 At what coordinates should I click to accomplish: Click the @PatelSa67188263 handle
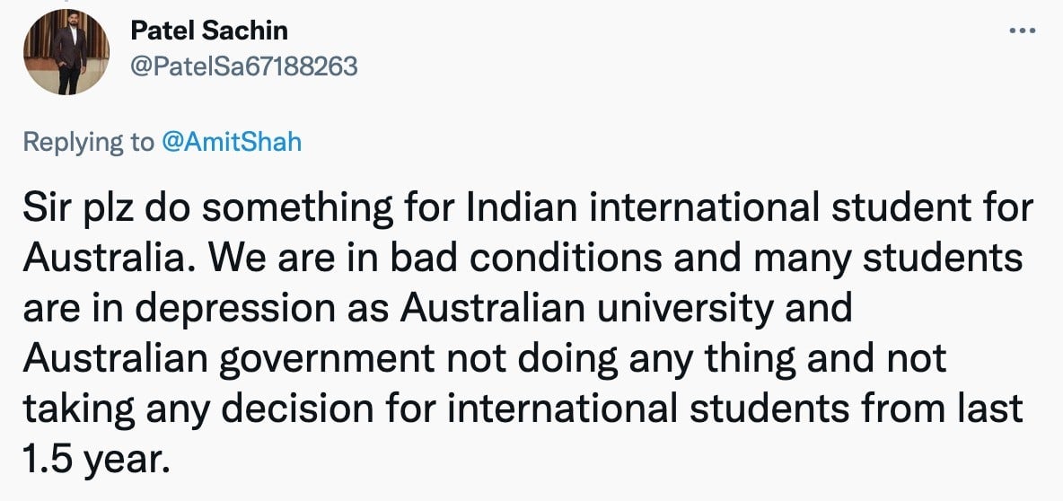[243, 66]
